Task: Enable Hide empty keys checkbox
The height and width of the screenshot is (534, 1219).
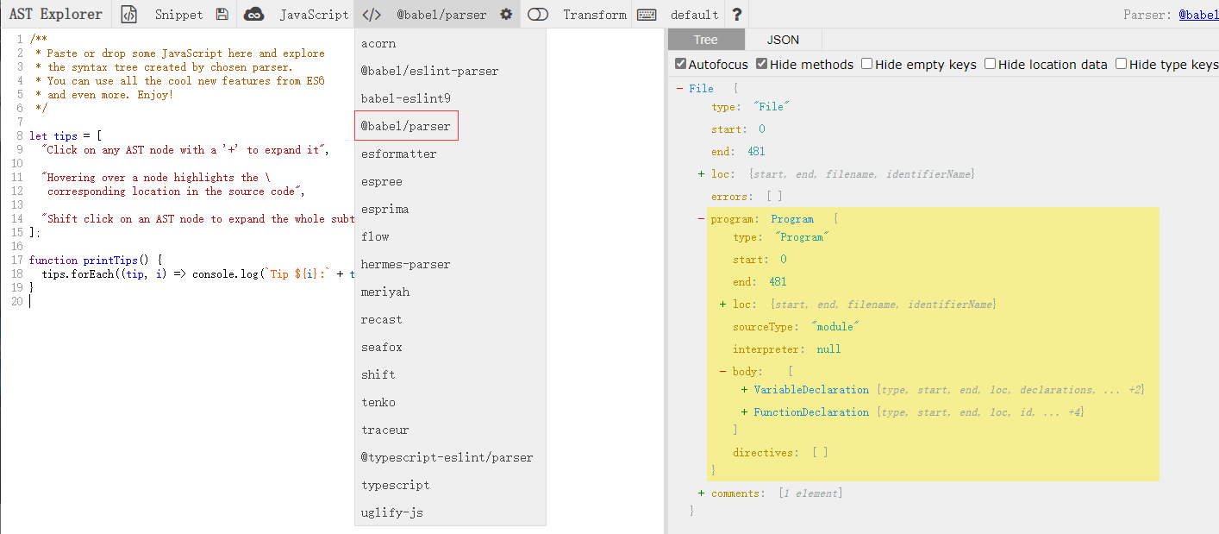Action: click(x=867, y=64)
